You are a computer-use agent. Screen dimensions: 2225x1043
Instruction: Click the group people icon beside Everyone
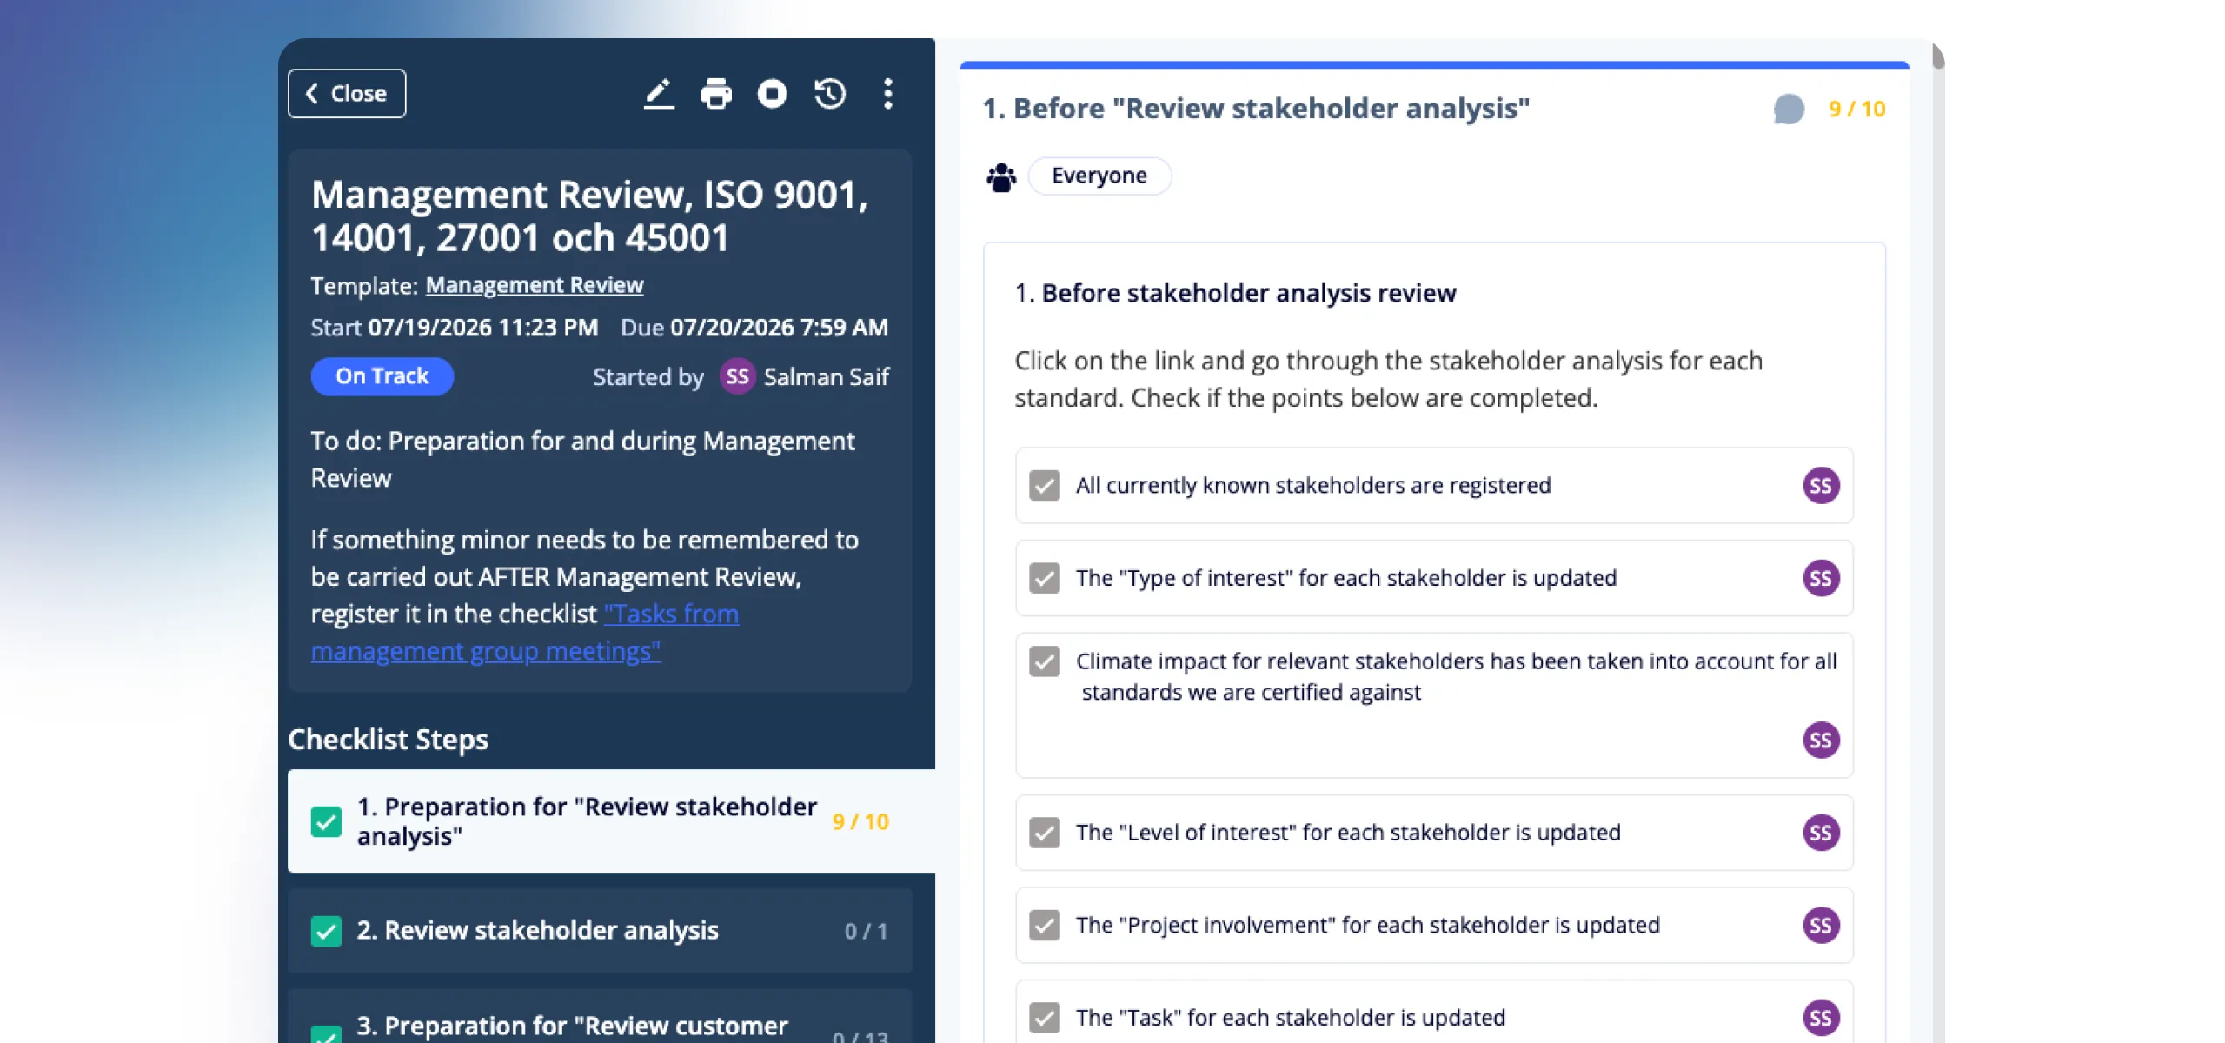coord(1001,176)
